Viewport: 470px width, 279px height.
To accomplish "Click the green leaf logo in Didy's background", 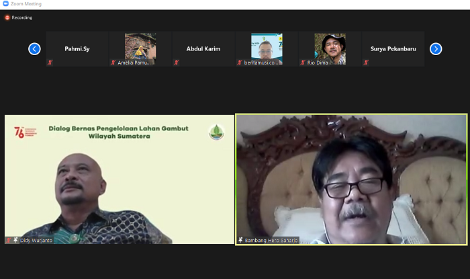I will [216, 132].
